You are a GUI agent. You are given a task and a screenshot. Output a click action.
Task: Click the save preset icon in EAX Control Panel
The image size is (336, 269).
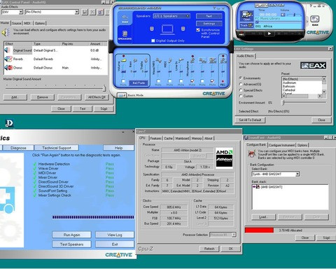[85, 12]
